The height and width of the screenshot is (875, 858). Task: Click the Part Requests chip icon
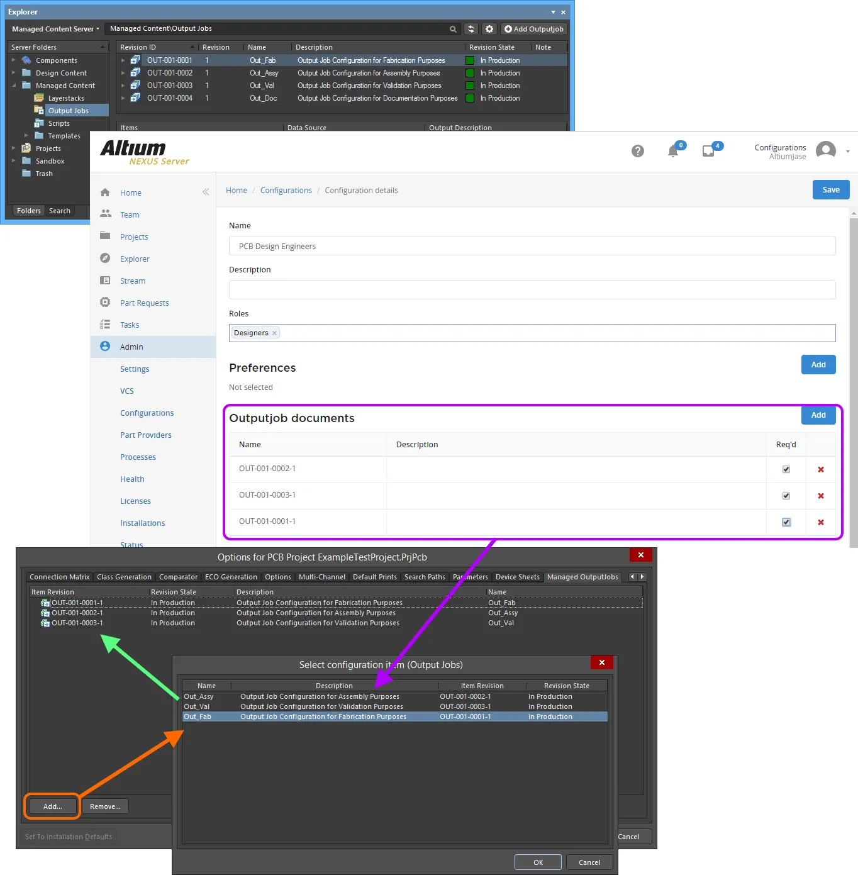pos(105,302)
